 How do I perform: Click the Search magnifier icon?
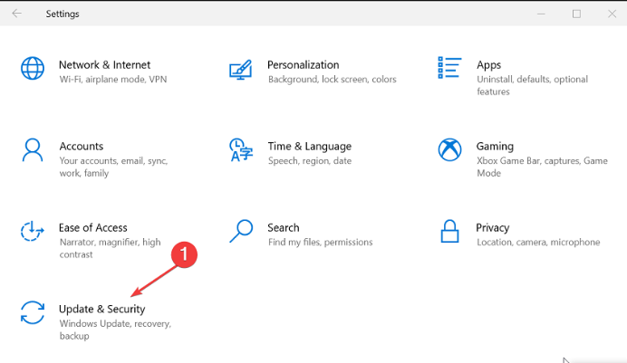coord(241,231)
